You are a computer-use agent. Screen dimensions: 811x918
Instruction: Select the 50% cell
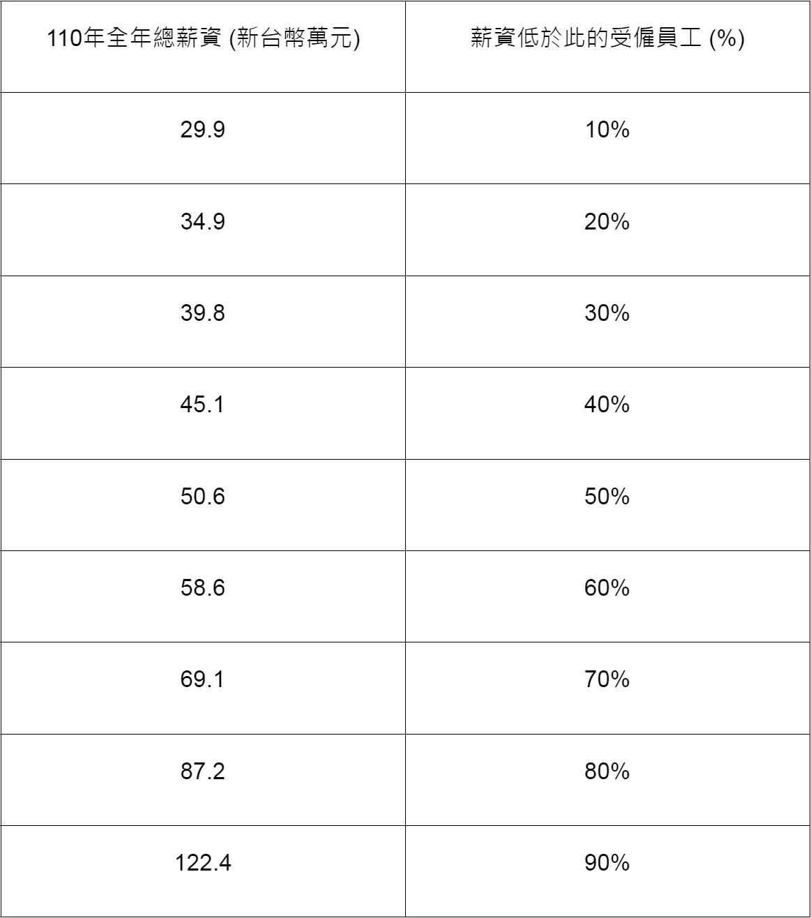tap(607, 505)
